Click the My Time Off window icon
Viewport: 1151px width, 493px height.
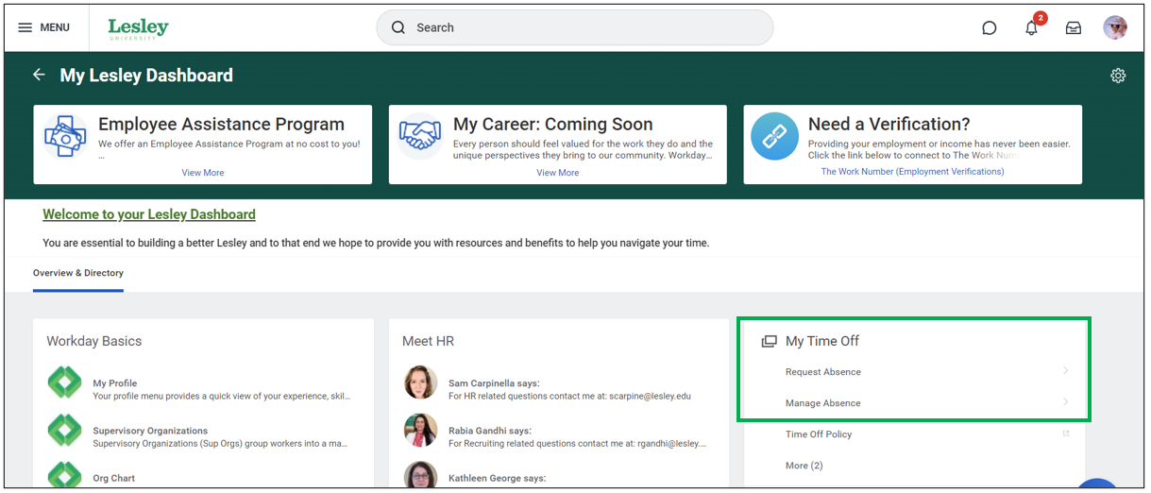769,341
